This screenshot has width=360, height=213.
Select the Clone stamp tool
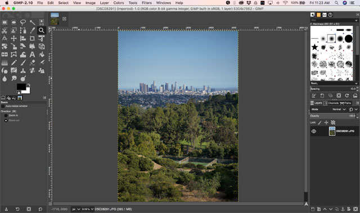pyautogui.click(x=23, y=70)
